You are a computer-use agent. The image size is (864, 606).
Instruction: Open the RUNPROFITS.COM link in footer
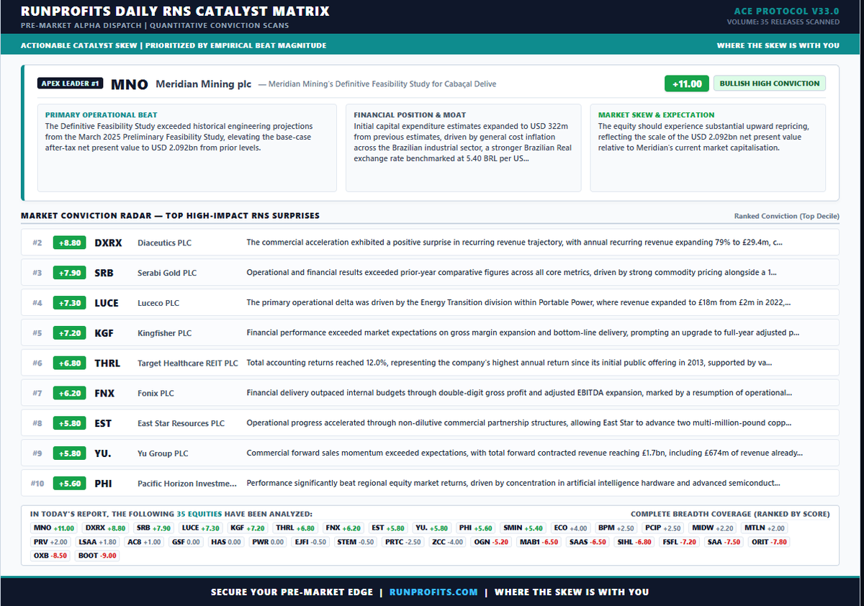point(433,592)
